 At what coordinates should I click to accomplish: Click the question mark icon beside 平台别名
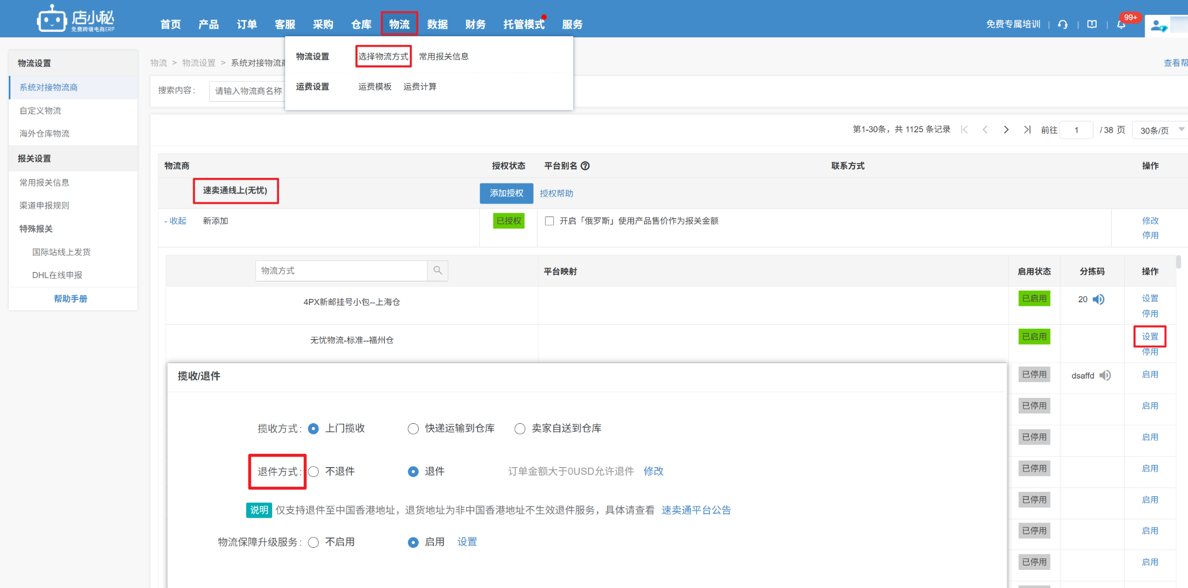click(x=585, y=166)
